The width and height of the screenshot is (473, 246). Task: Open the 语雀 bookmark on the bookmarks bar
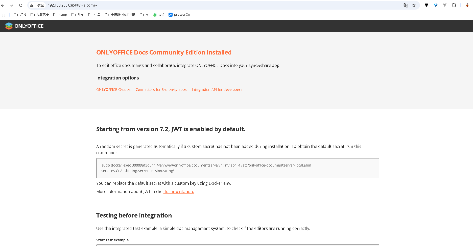pyautogui.click(x=159, y=14)
